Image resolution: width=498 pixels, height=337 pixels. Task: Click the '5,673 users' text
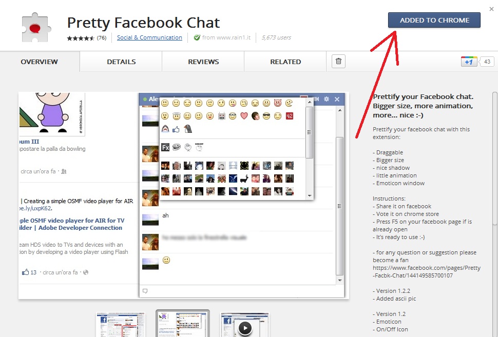coord(276,37)
